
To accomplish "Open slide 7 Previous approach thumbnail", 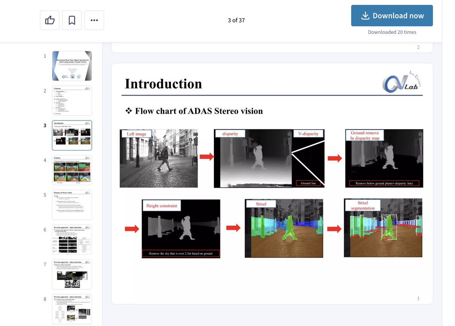I will [72, 274].
